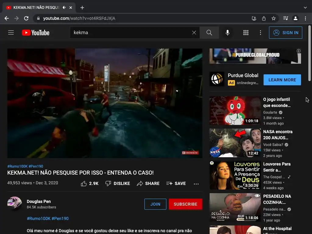This screenshot has height=234, width=312.
Task: Click the '49,953 views' text
Action: click(19, 183)
